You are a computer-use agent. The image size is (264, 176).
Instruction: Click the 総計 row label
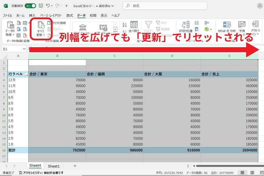tap(18, 150)
